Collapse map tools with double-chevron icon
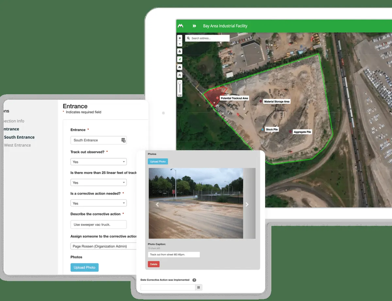Screen dimensions: 392x301 click(180, 75)
